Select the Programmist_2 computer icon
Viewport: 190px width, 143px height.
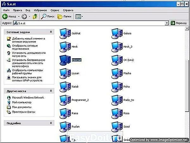coord(65,100)
